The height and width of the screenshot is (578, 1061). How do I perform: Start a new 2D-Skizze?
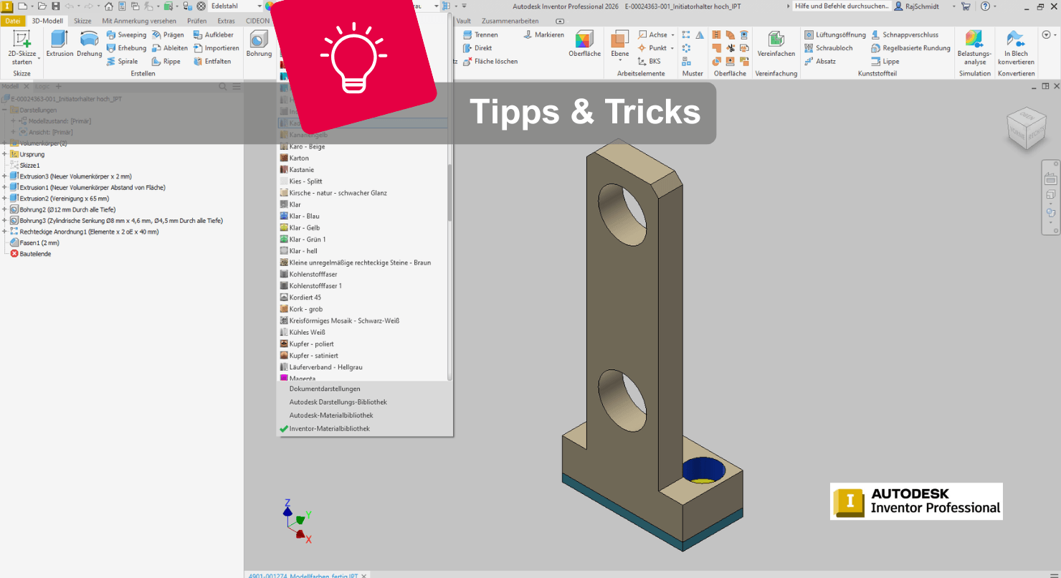point(22,47)
